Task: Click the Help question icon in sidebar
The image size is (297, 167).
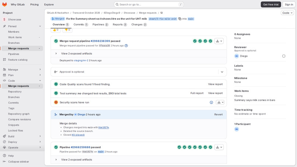Action: point(4,156)
